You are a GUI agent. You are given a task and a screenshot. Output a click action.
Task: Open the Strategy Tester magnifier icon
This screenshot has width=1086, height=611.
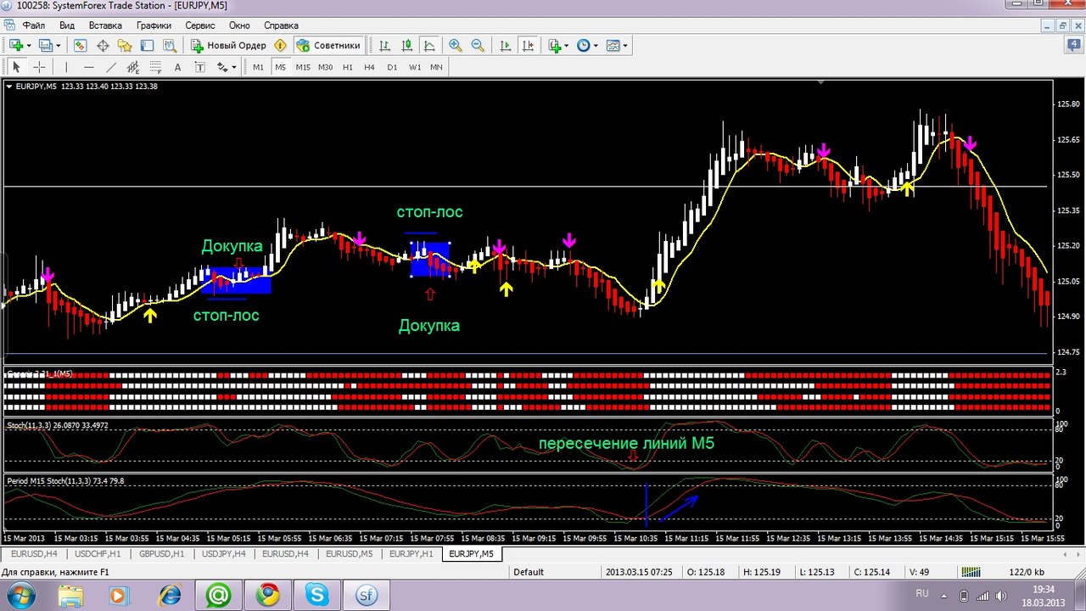tap(169, 45)
